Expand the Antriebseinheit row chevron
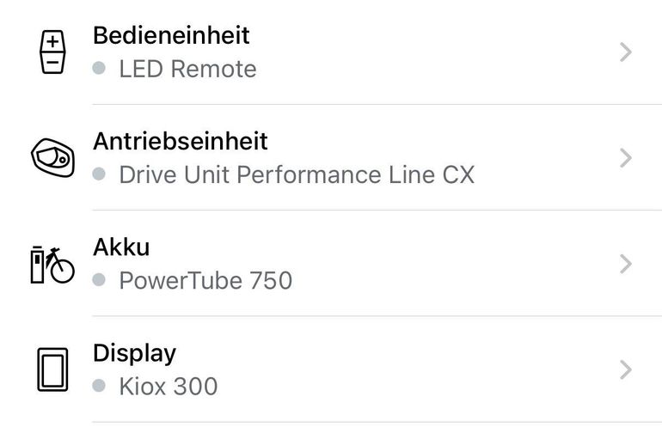Screen dimensions: 662x427 [626, 158]
